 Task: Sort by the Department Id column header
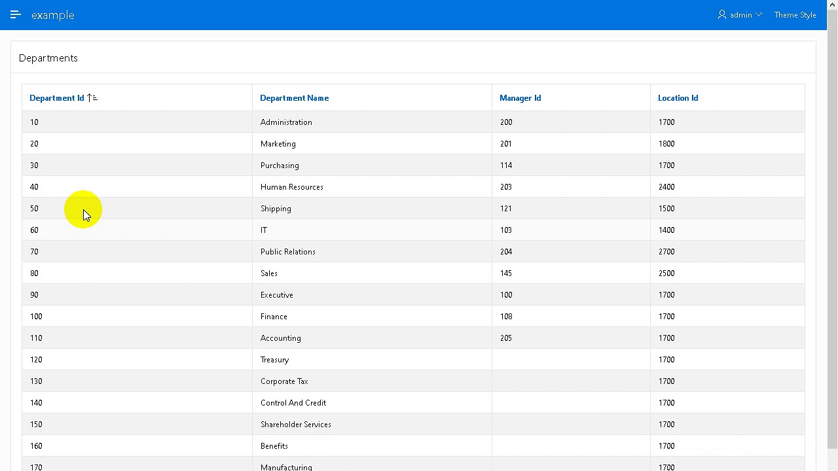[x=57, y=98]
